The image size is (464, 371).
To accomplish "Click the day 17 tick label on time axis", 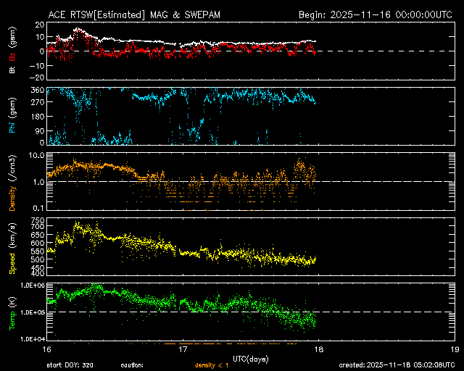I will [183, 349].
